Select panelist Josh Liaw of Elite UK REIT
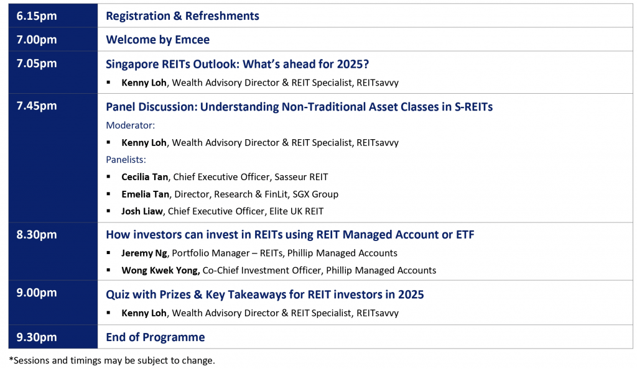637x369 pixels. coord(222,211)
